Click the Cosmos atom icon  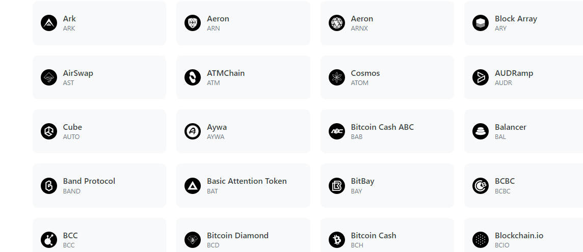click(337, 77)
